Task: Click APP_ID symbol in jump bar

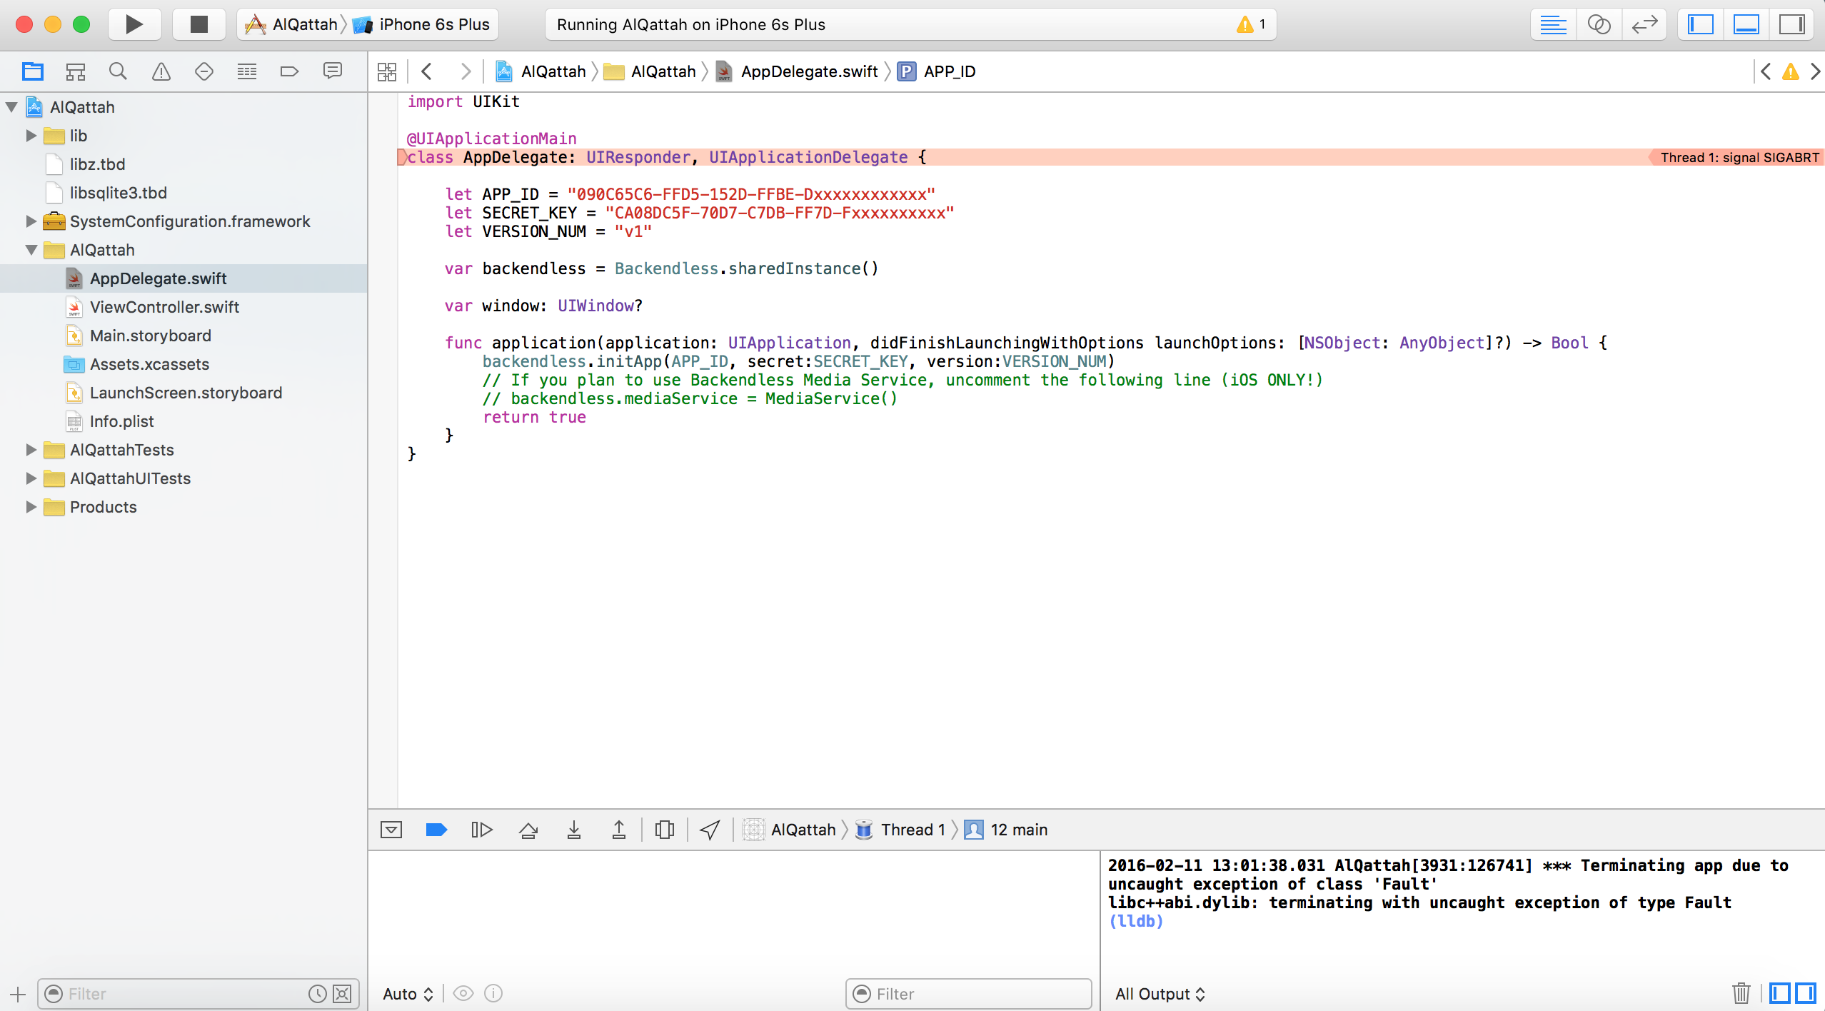Action: tap(937, 71)
